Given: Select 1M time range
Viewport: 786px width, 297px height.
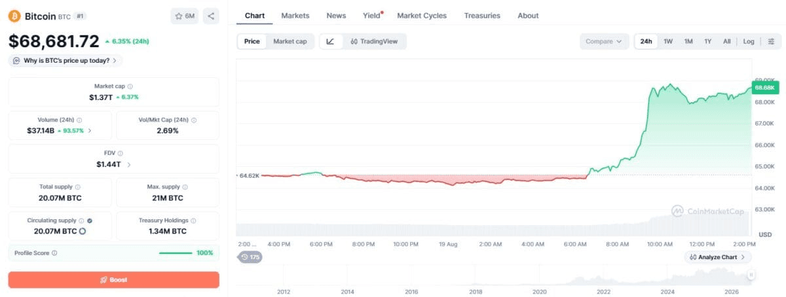Looking at the screenshot, I should click(688, 41).
